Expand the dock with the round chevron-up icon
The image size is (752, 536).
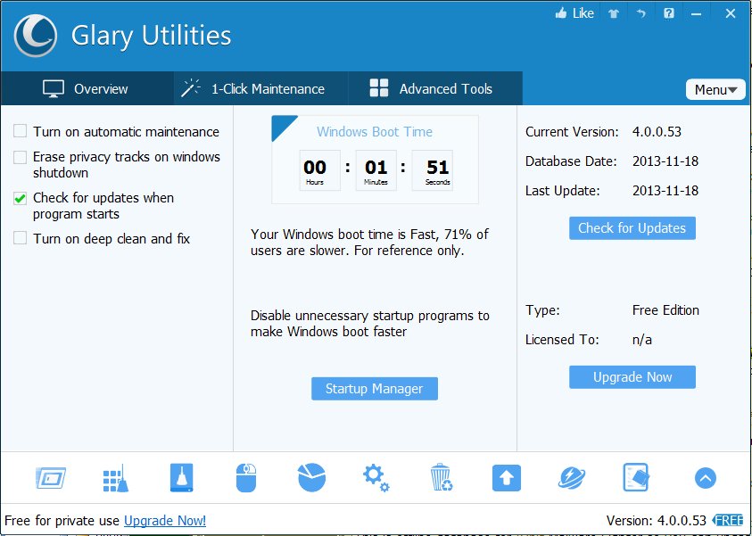tap(705, 478)
